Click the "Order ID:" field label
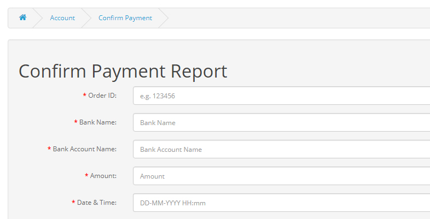This screenshot has height=219, width=430. [x=102, y=96]
